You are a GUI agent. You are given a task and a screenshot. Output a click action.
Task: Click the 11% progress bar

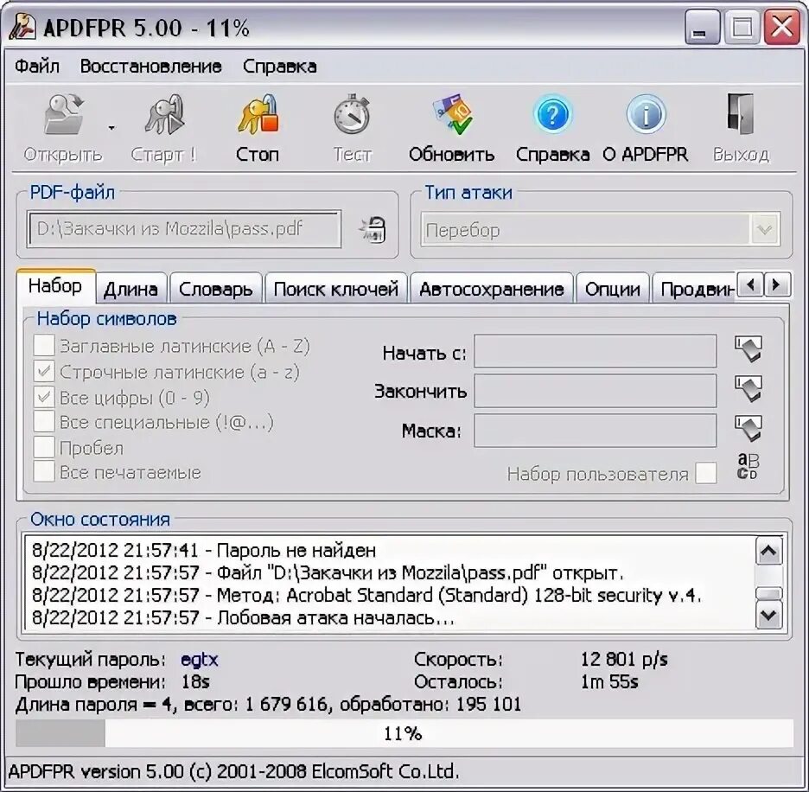coord(404,733)
